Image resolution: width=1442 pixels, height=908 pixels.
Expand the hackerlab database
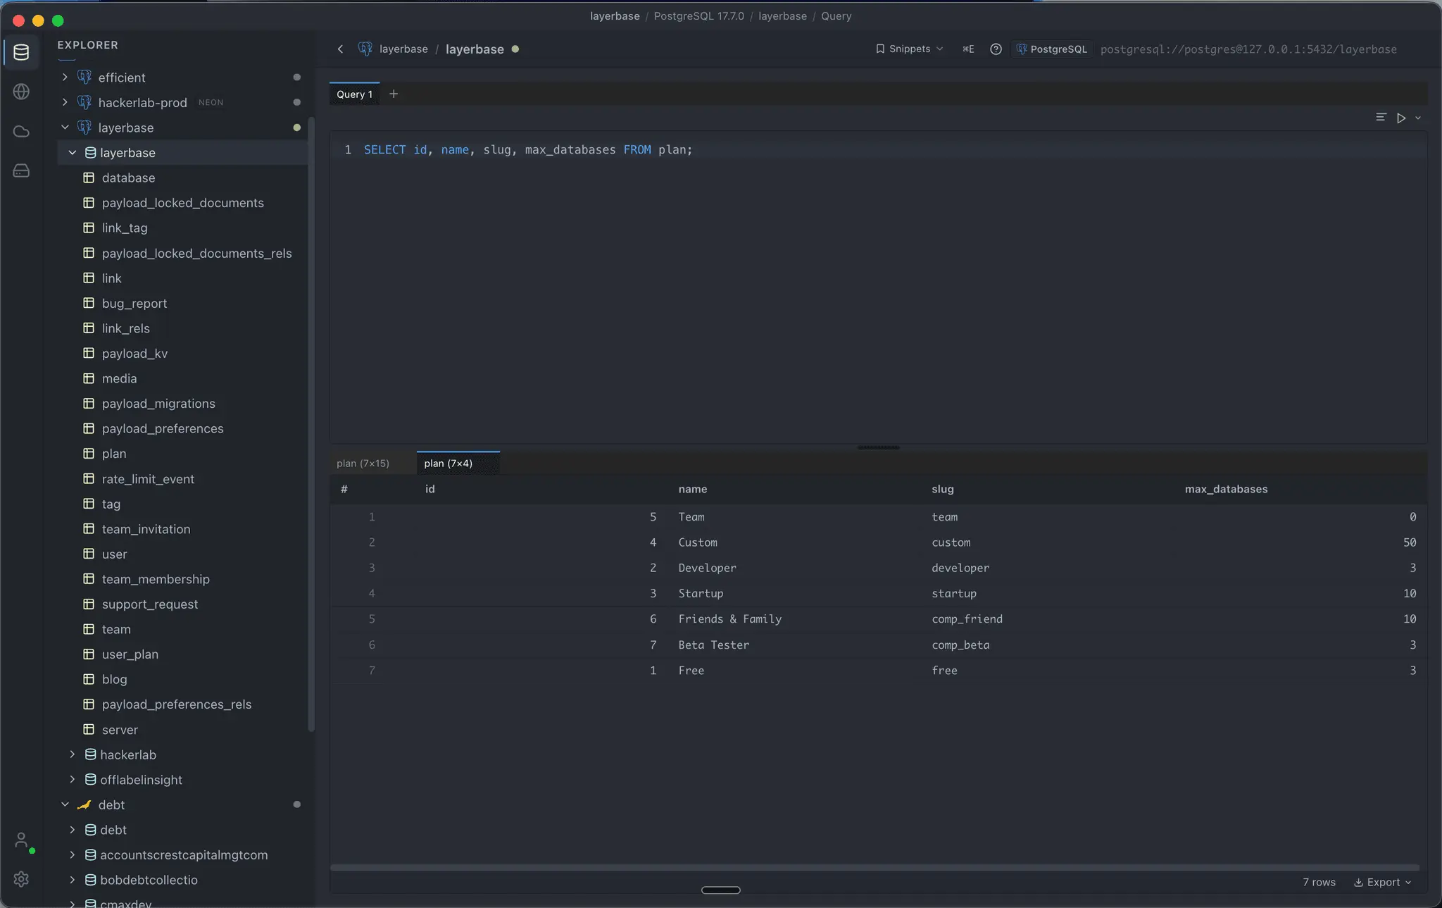pos(73,754)
